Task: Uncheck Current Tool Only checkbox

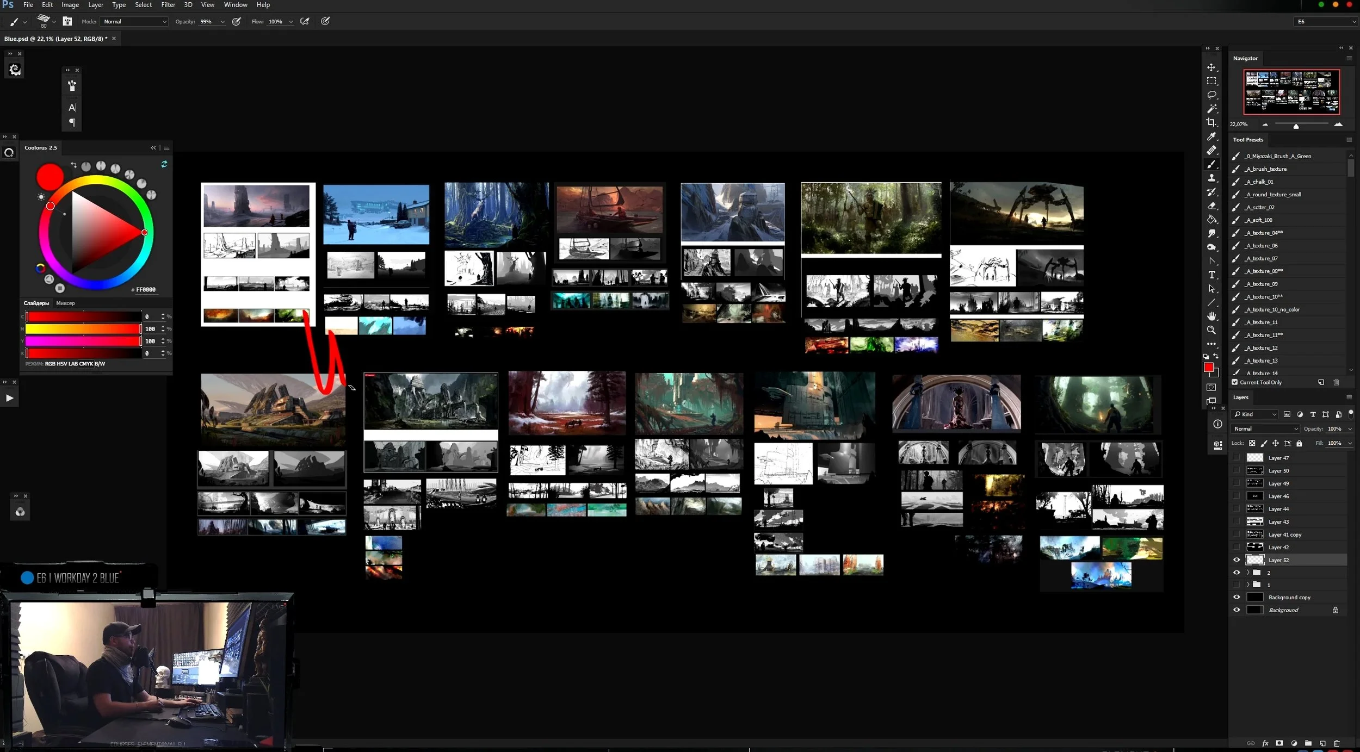Action: 1235,382
